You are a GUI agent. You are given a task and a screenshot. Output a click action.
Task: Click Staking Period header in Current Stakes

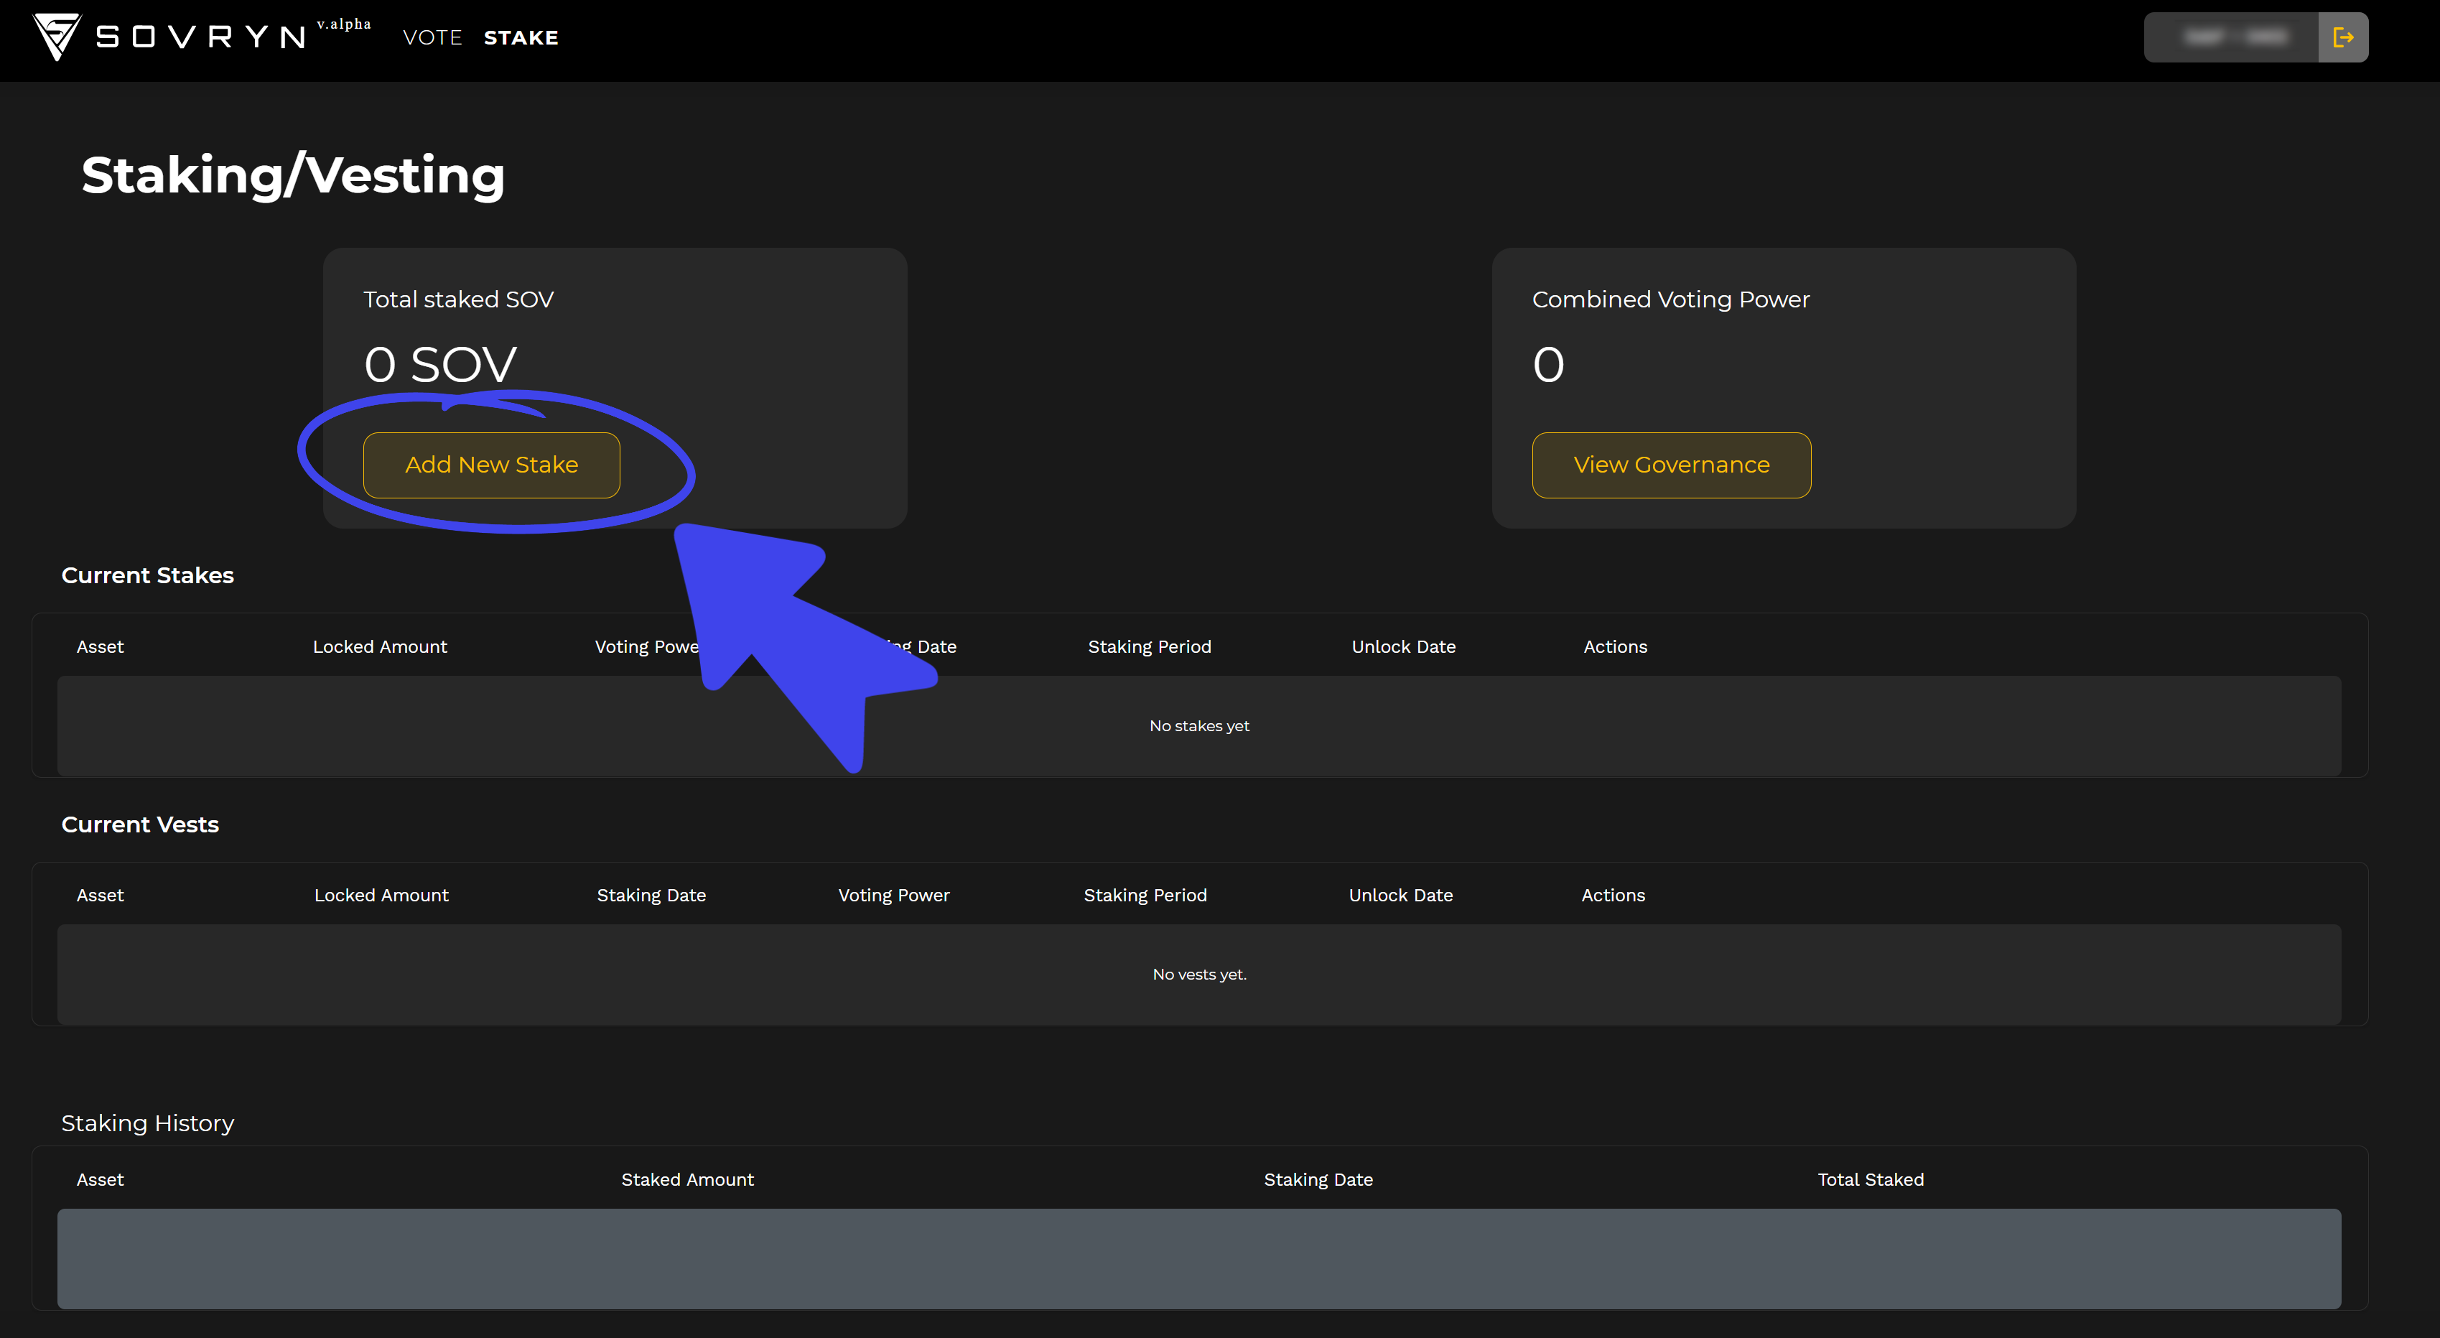pyautogui.click(x=1149, y=646)
